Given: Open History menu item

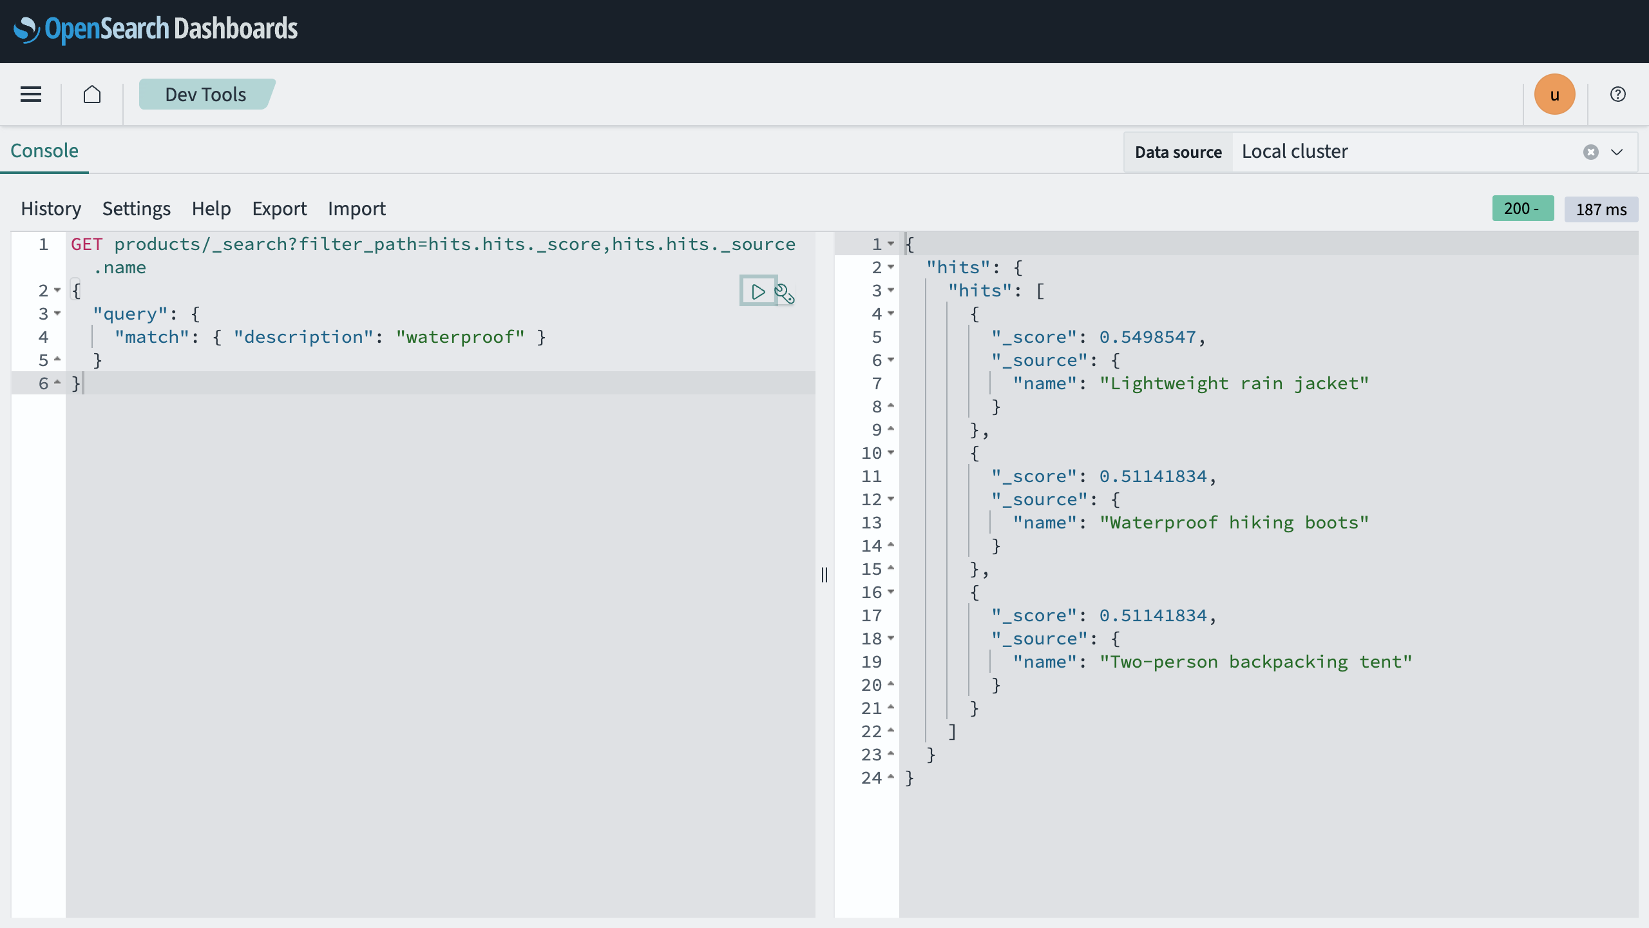Looking at the screenshot, I should (x=51, y=209).
